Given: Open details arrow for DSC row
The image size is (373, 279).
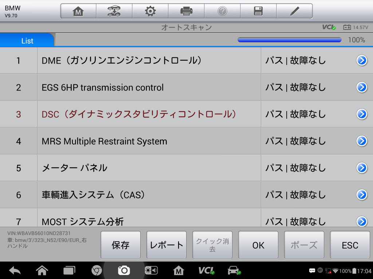Looking at the screenshot, I should click(x=362, y=114).
